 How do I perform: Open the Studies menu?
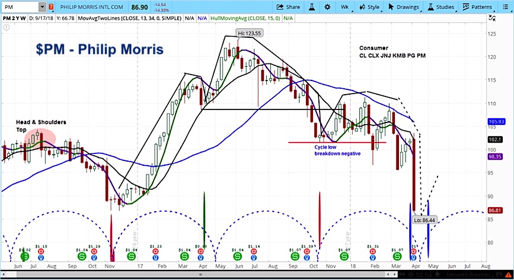coord(442,7)
